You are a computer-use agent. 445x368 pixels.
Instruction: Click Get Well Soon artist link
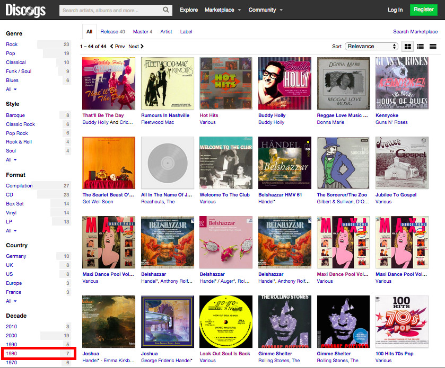point(98,202)
